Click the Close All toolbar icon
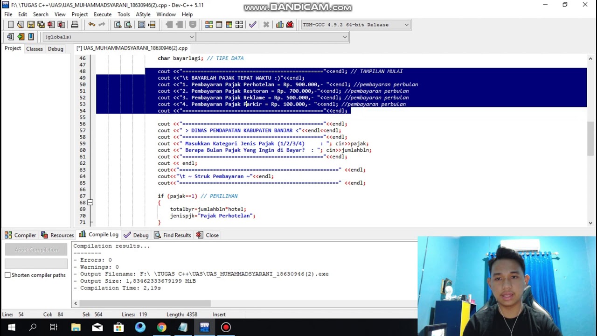The height and width of the screenshot is (336, 597). click(x=61, y=25)
